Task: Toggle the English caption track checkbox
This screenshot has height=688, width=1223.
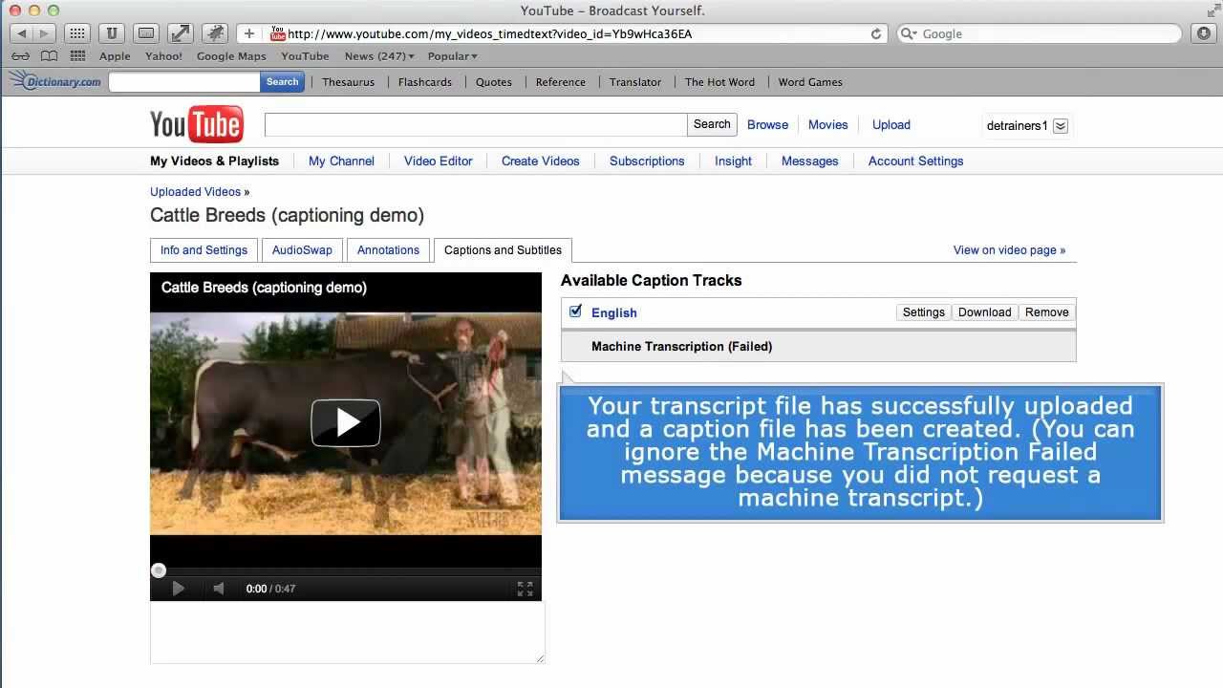Action: (x=575, y=311)
